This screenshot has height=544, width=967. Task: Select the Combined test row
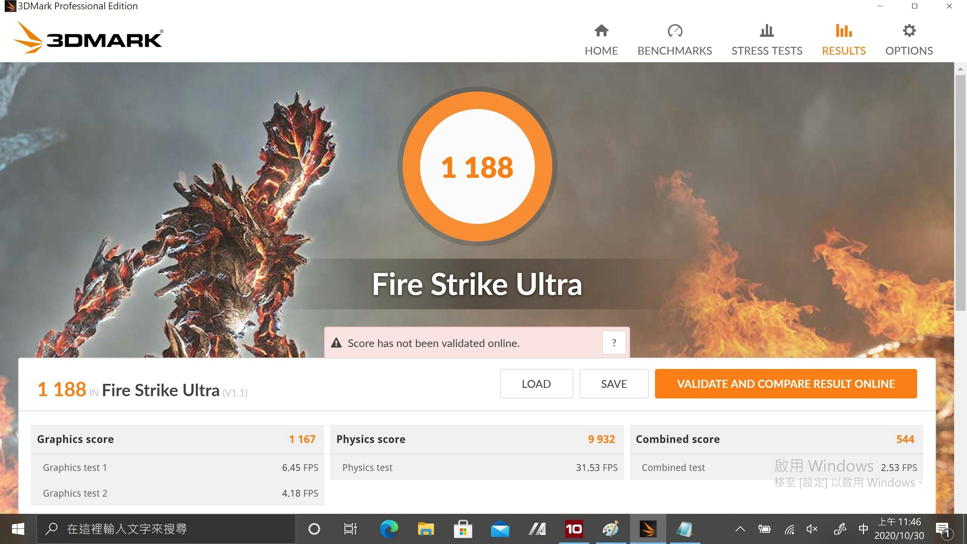point(776,467)
